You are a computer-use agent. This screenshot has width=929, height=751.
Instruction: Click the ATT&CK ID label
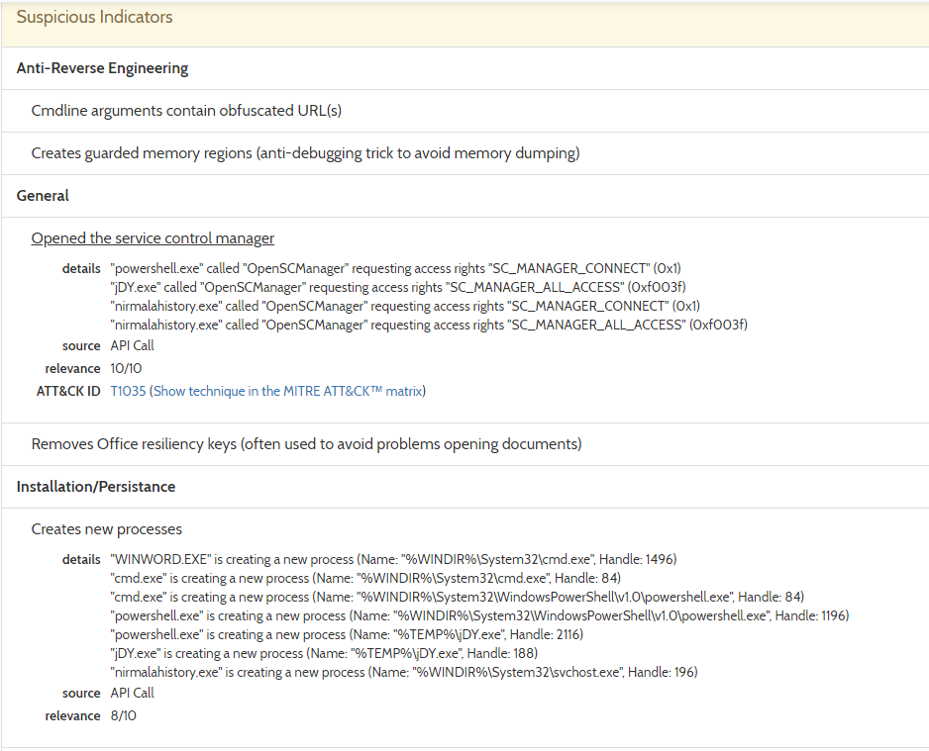point(68,391)
